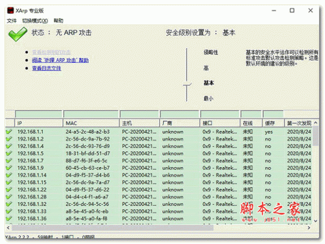
Task: Open the 切换模式(X) menu
Action: [35, 21]
